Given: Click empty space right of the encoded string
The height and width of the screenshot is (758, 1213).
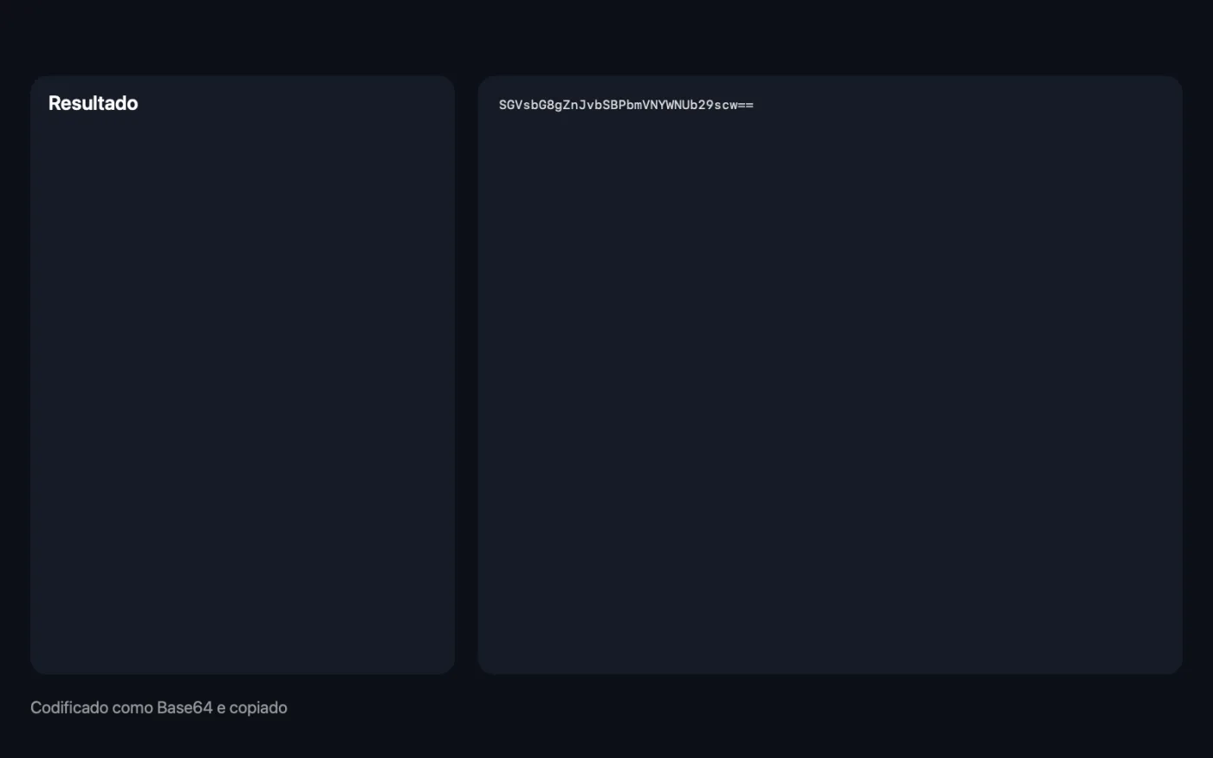Looking at the screenshot, I should [953, 105].
